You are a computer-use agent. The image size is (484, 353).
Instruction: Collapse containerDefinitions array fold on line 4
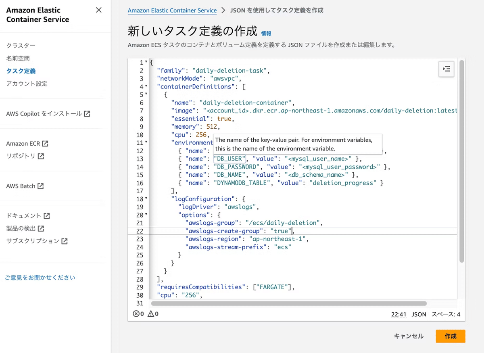(x=146, y=86)
